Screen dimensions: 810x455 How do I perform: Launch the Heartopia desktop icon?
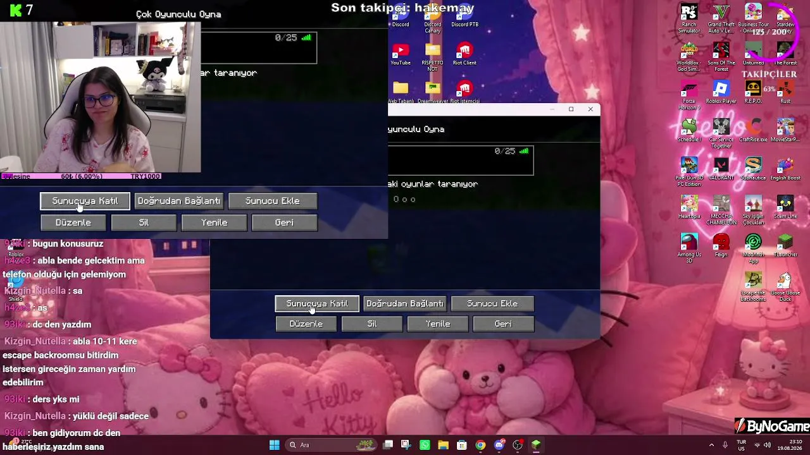click(x=689, y=207)
